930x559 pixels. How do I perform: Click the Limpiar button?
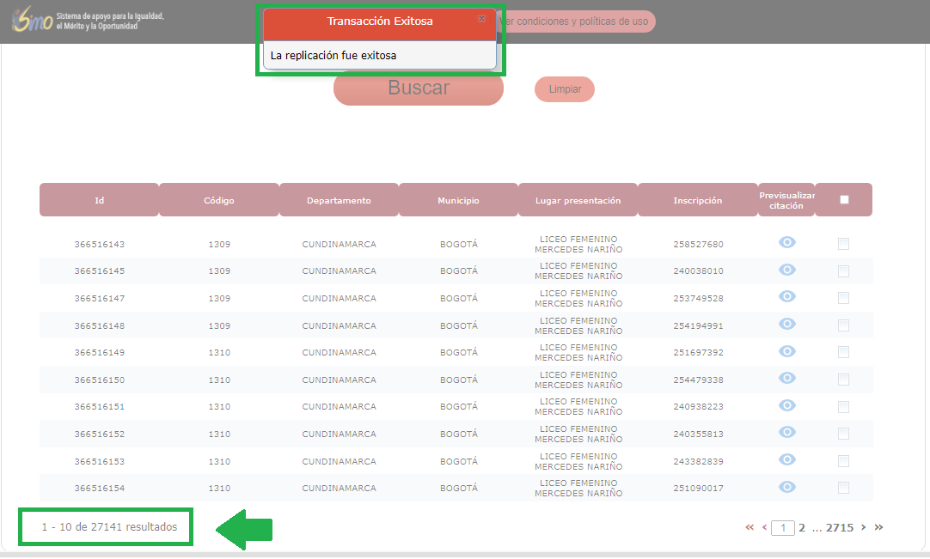(565, 89)
